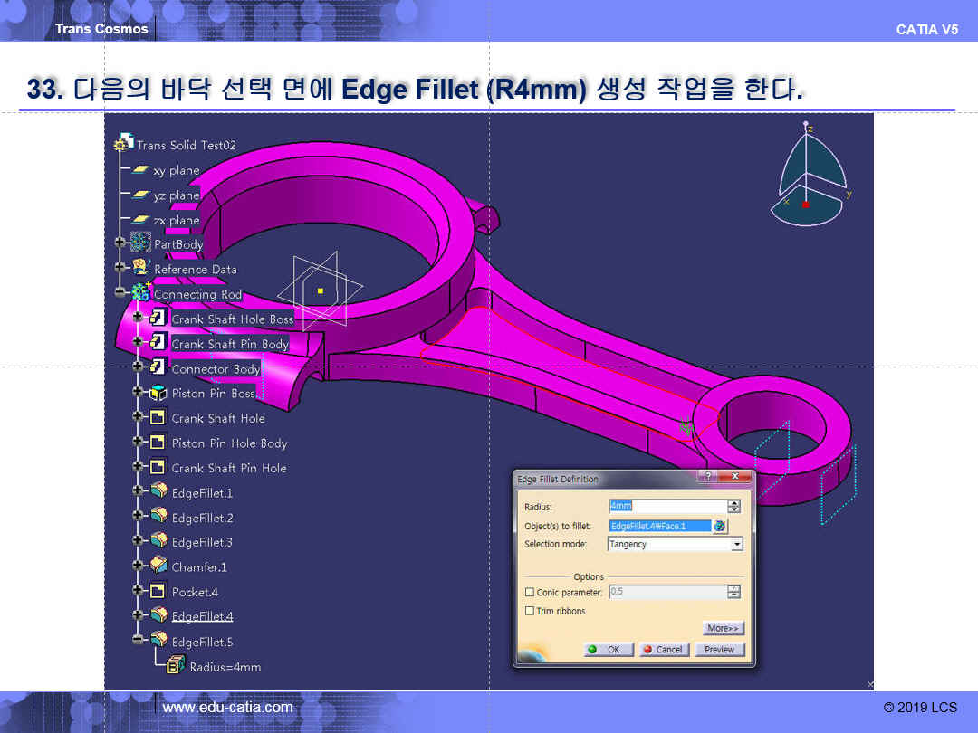
Task: Click the Radius=4mm parameter icon
Action: pyautogui.click(x=176, y=666)
